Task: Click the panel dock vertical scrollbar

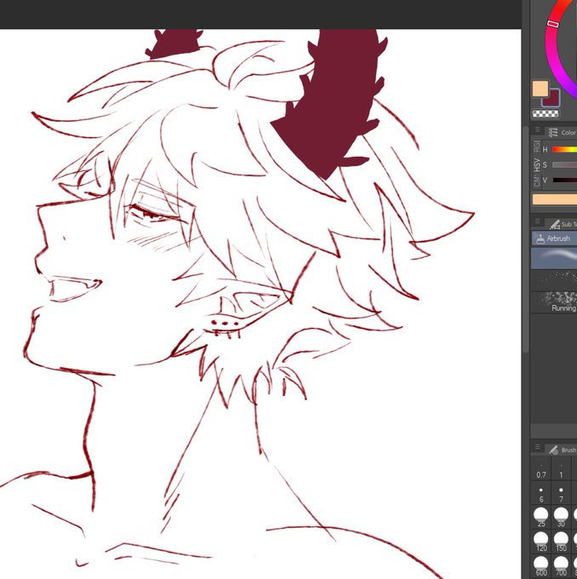Action: [526, 240]
